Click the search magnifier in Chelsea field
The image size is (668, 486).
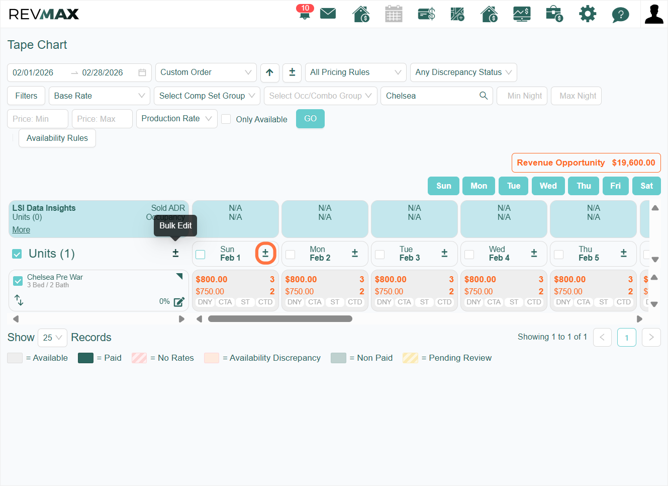click(484, 96)
